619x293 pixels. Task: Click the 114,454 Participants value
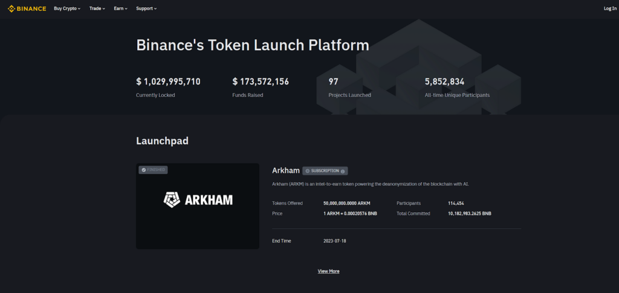click(x=456, y=203)
